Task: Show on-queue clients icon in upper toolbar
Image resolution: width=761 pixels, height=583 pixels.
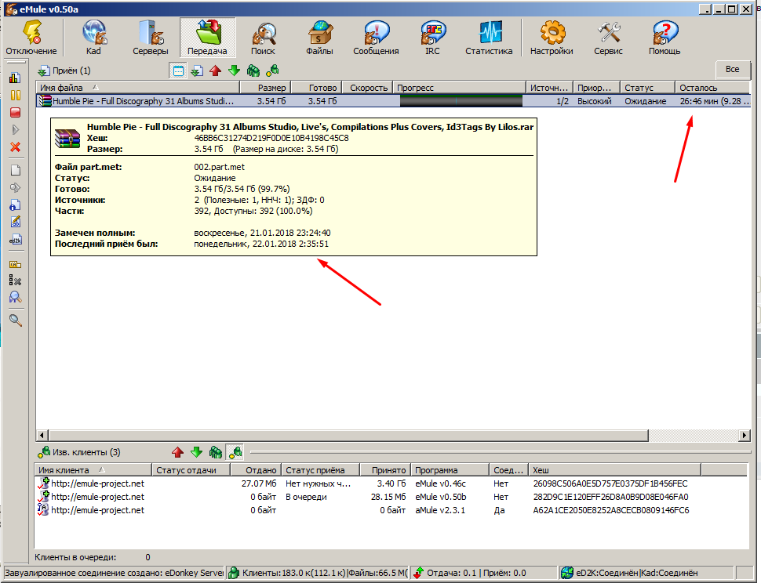Action: pyautogui.click(x=253, y=71)
